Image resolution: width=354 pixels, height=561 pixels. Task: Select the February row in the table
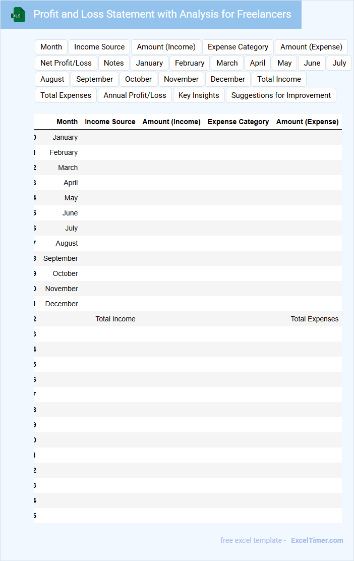[188, 152]
